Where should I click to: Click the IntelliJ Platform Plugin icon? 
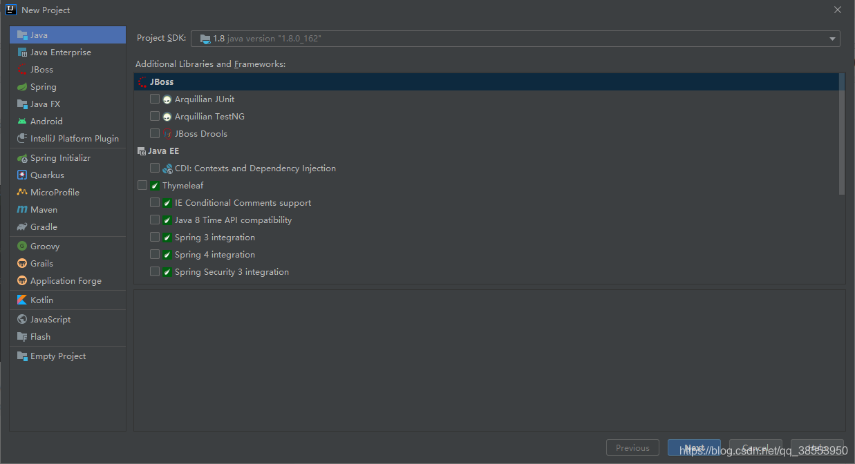pyautogui.click(x=22, y=139)
